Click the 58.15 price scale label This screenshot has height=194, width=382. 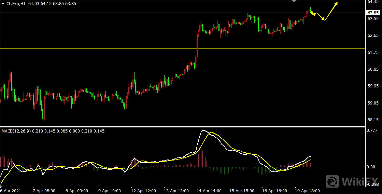[x=372, y=120]
